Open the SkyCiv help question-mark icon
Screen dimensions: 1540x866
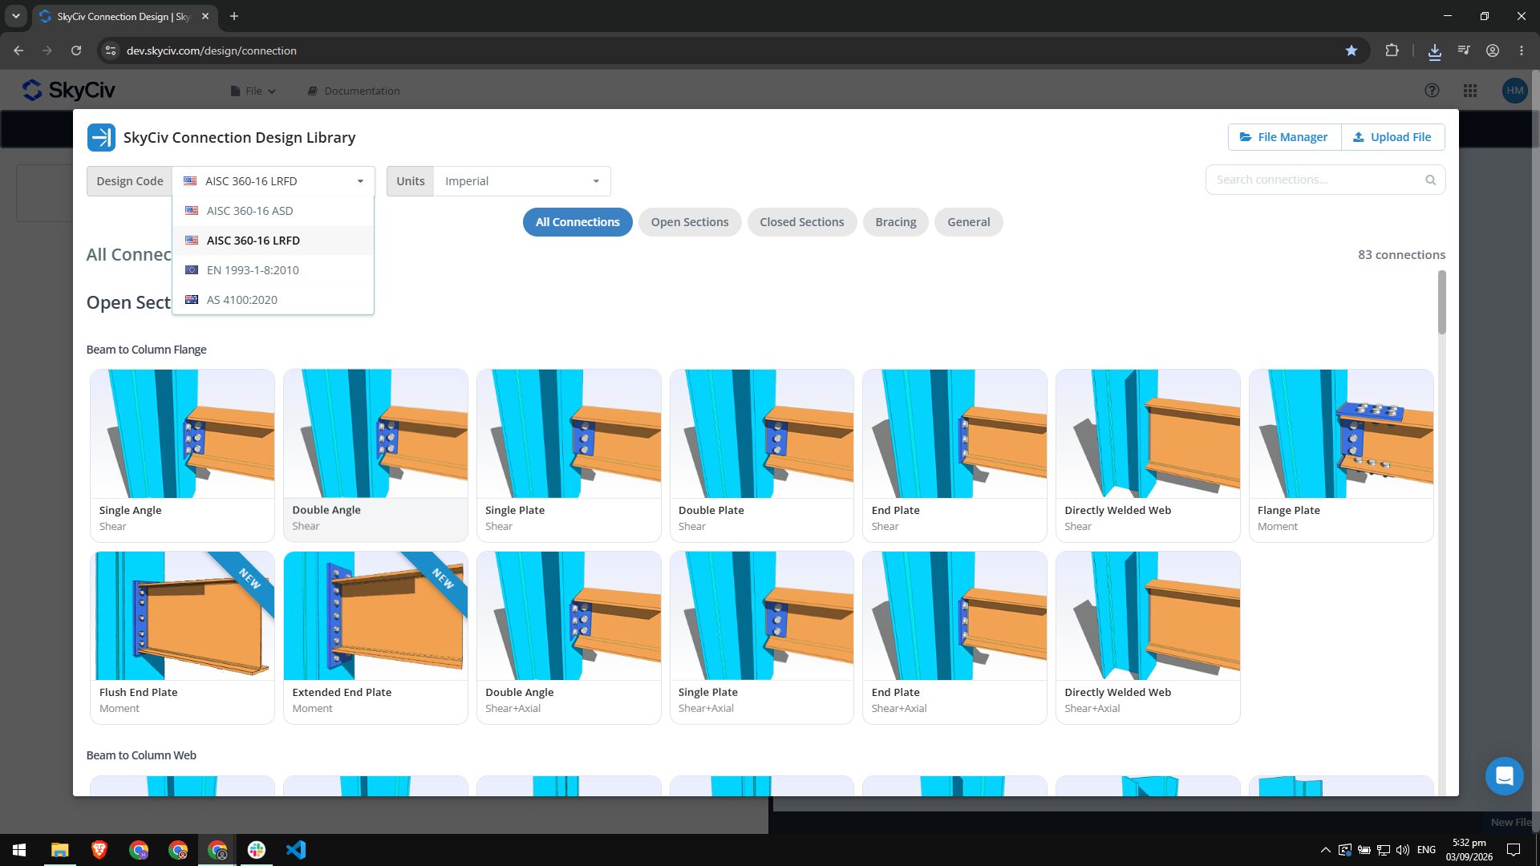point(1432,91)
